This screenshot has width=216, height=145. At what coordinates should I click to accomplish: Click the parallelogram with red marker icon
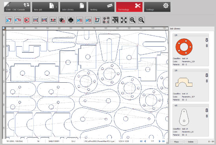[x=97, y=20]
